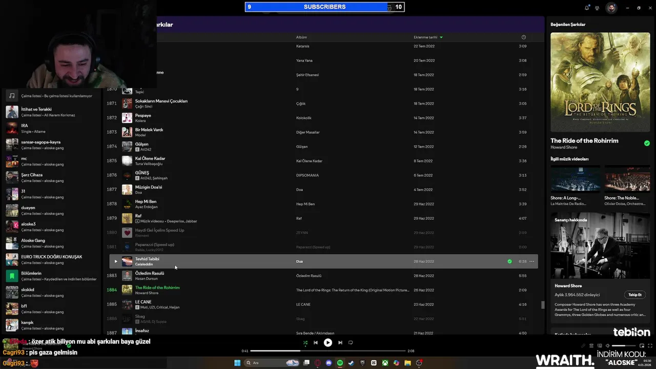The image size is (656, 369).
Task: Click Takip Et to follow Howard Shore
Action: [635, 295]
